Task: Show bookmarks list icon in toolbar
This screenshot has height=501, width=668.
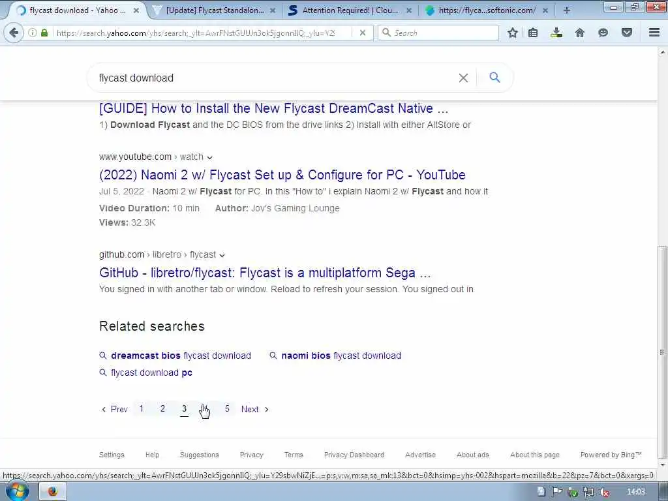Action: coord(533,33)
